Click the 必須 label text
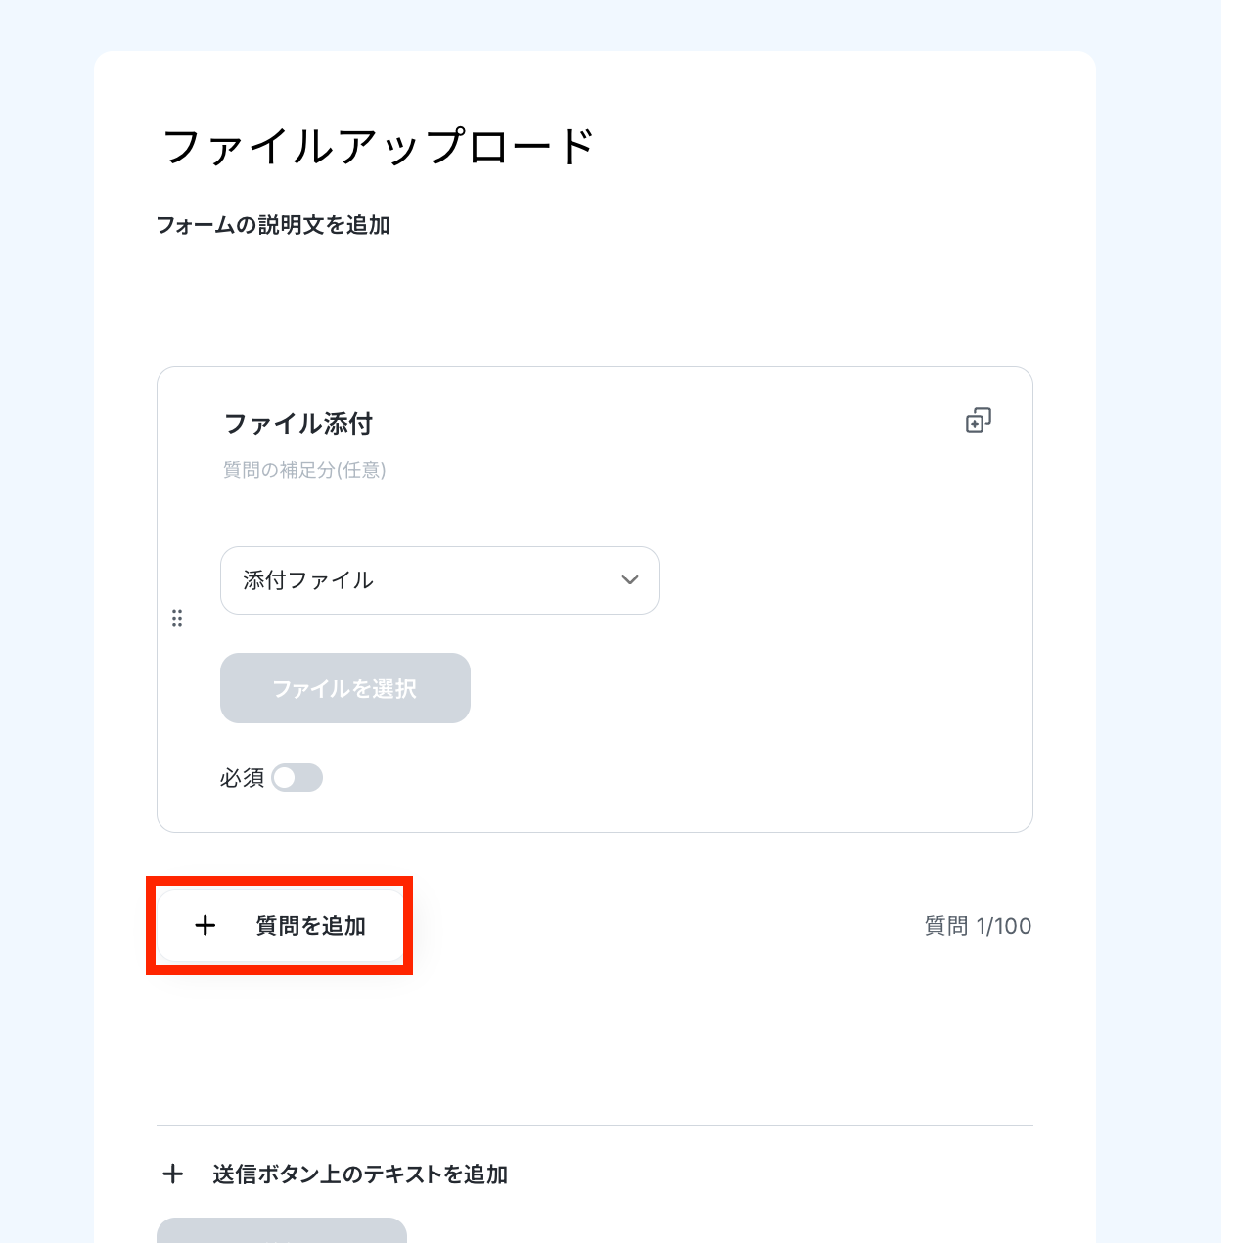 [x=242, y=778]
